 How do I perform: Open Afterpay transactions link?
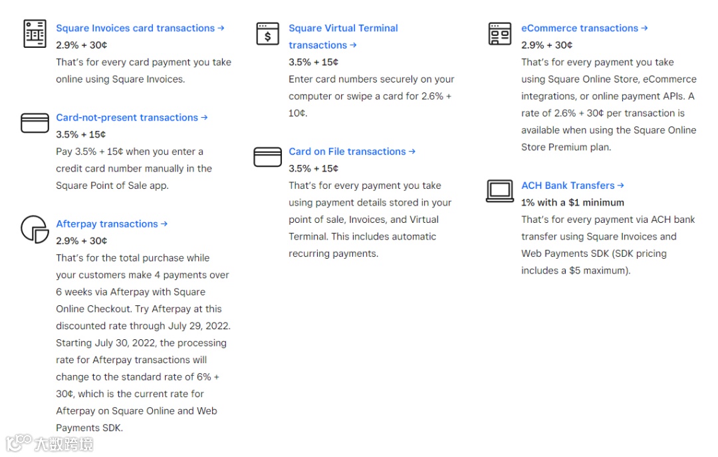pyautogui.click(x=112, y=224)
